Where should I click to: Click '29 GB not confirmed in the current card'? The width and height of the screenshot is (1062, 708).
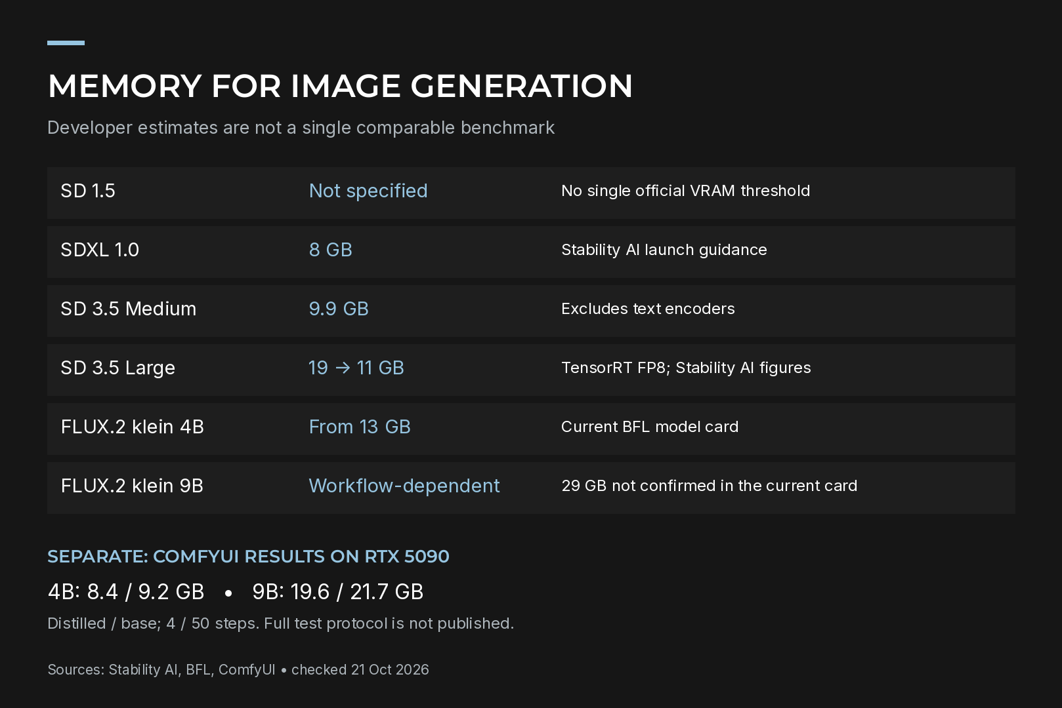pos(709,486)
